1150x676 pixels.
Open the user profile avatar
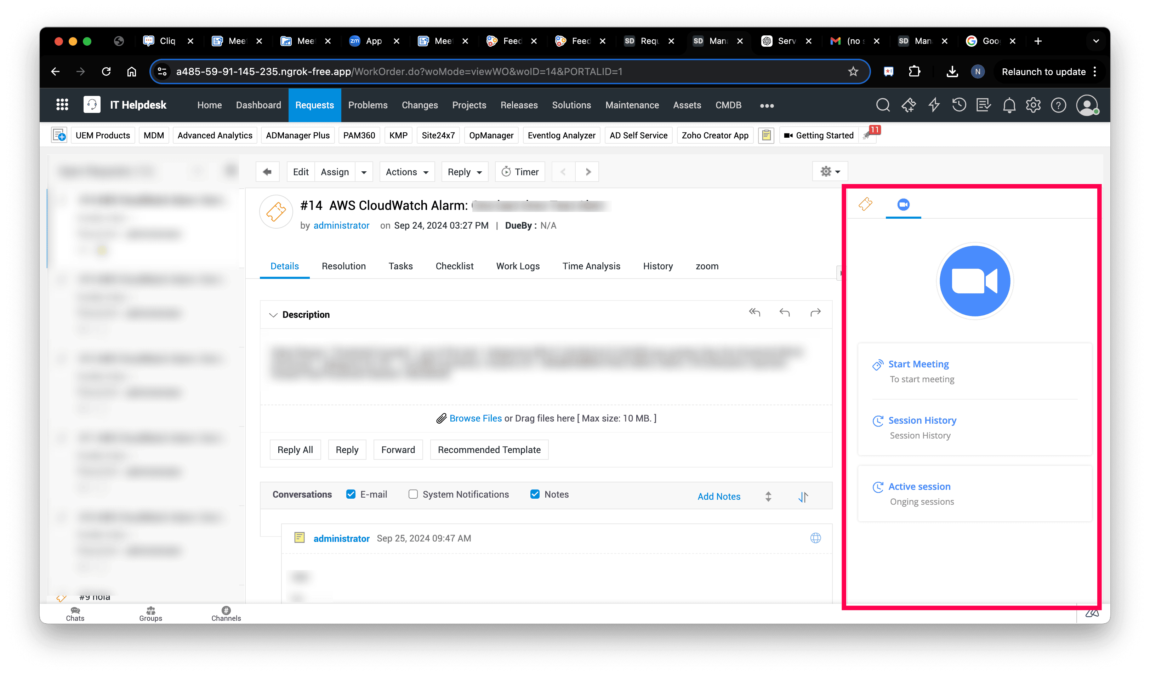1087,105
